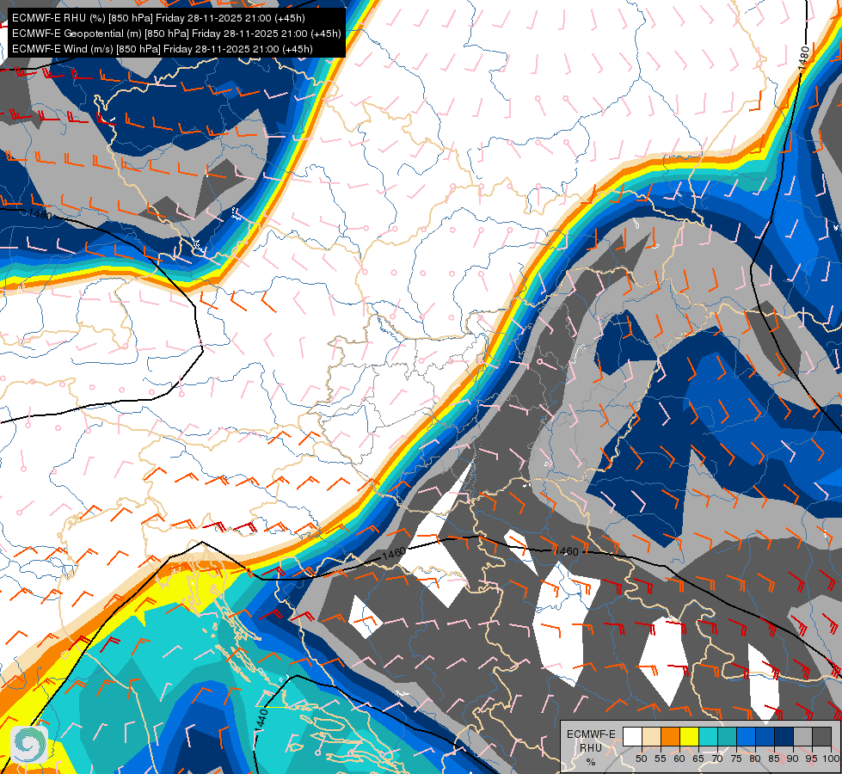Select the orange 55-60 legend swatch
Screen dimensions: 842x774
point(670,737)
